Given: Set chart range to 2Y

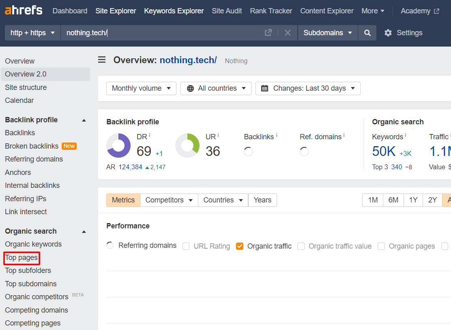Looking at the screenshot, I should tap(432, 200).
